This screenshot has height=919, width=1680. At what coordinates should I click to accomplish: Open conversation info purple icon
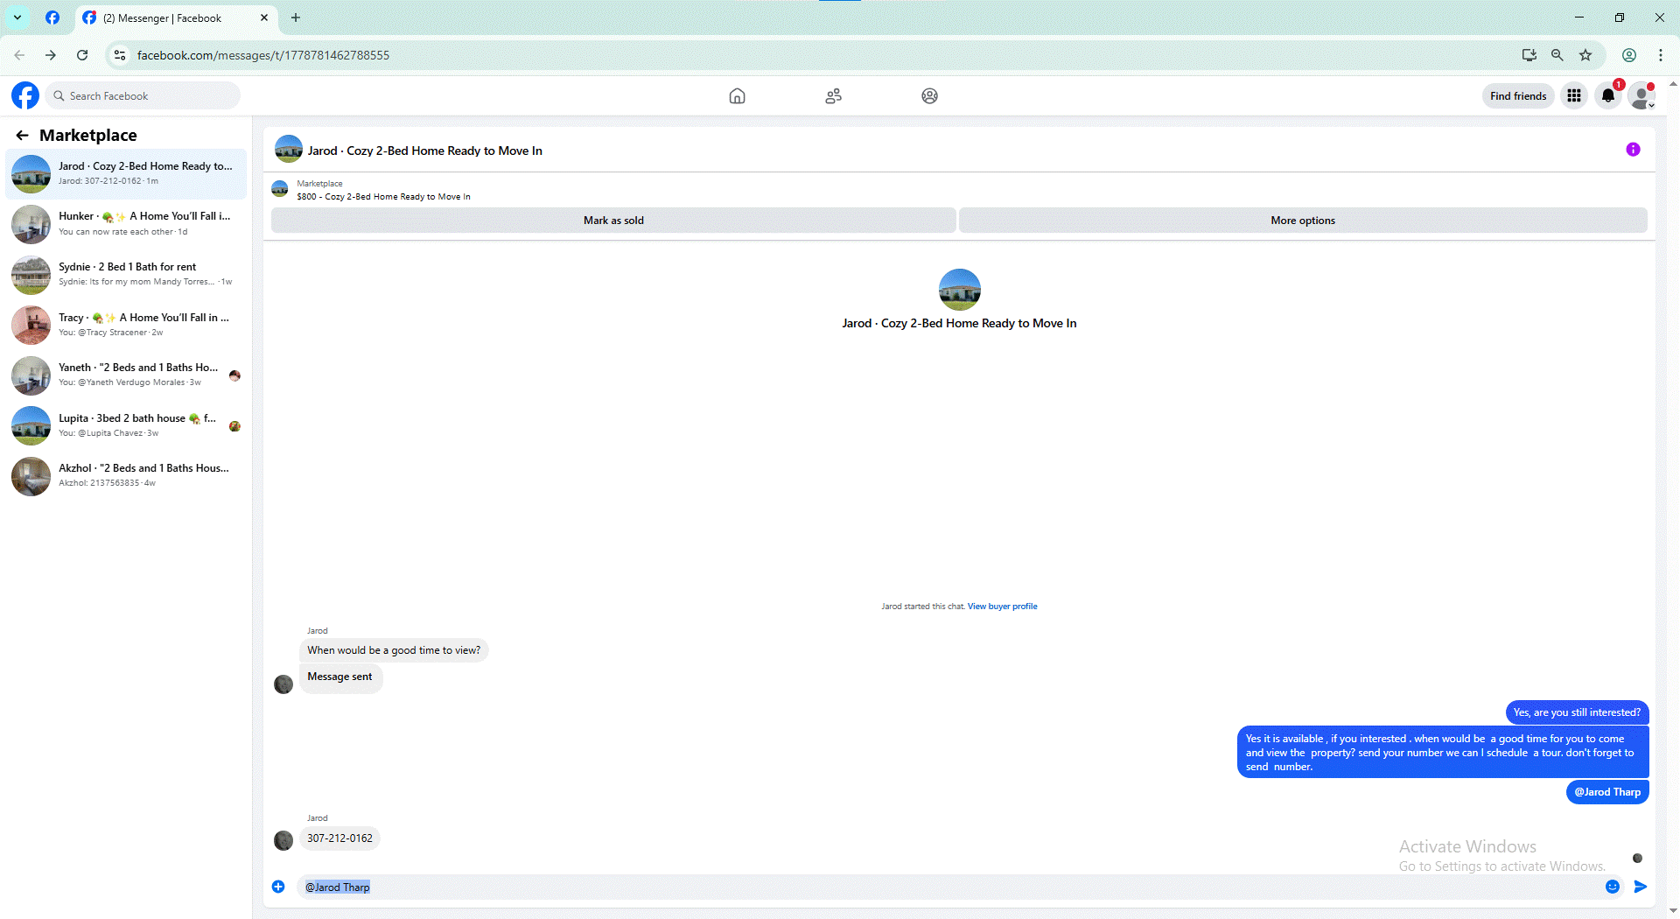[x=1633, y=150]
